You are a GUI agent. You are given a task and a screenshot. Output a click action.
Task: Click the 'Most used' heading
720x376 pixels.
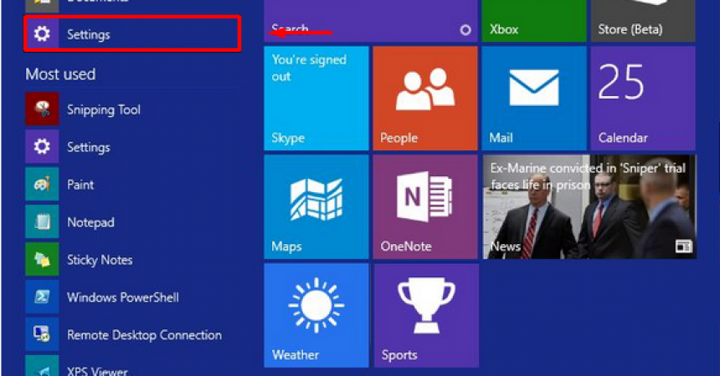click(60, 74)
